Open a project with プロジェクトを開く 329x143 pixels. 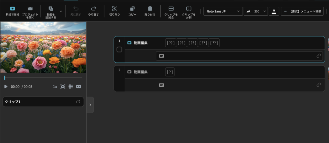(x=30, y=9)
